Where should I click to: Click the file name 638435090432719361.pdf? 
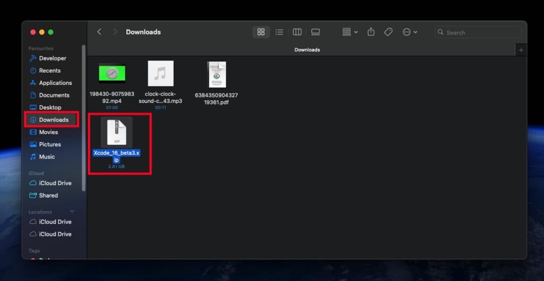pyautogui.click(x=217, y=99)
